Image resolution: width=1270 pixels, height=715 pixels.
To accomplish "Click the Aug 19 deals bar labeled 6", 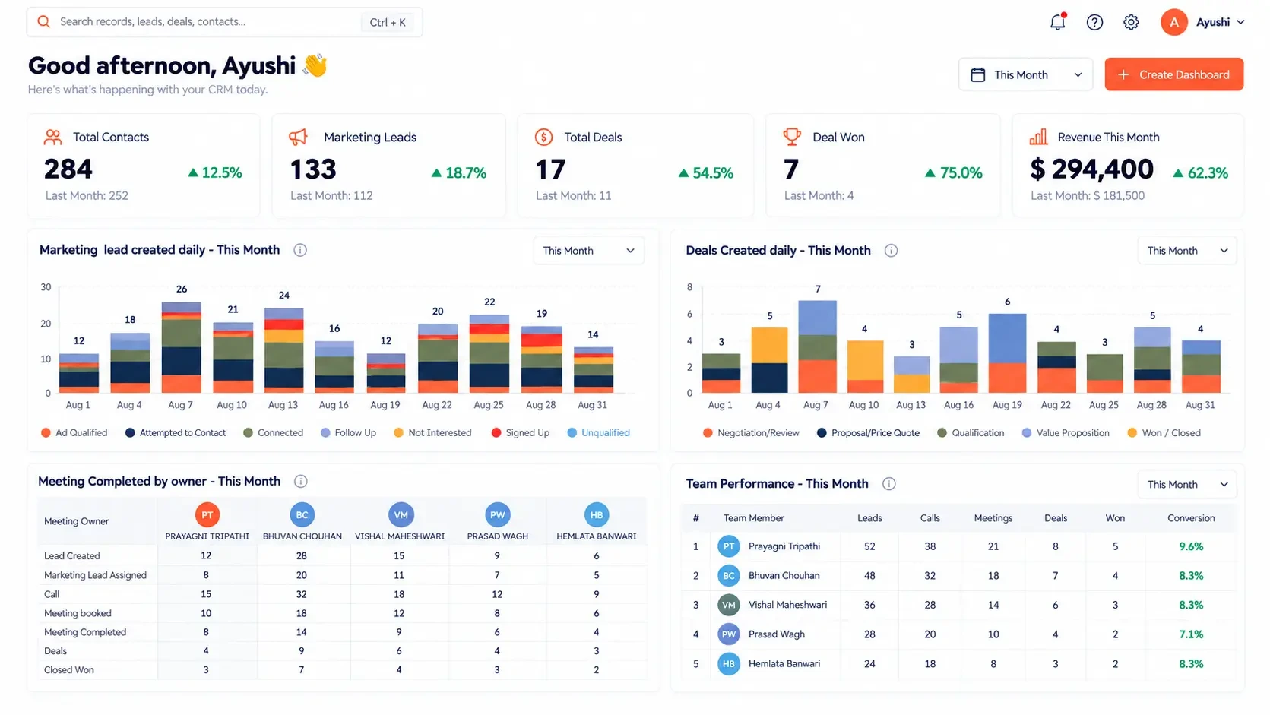I will click(x=1007, y=353).
